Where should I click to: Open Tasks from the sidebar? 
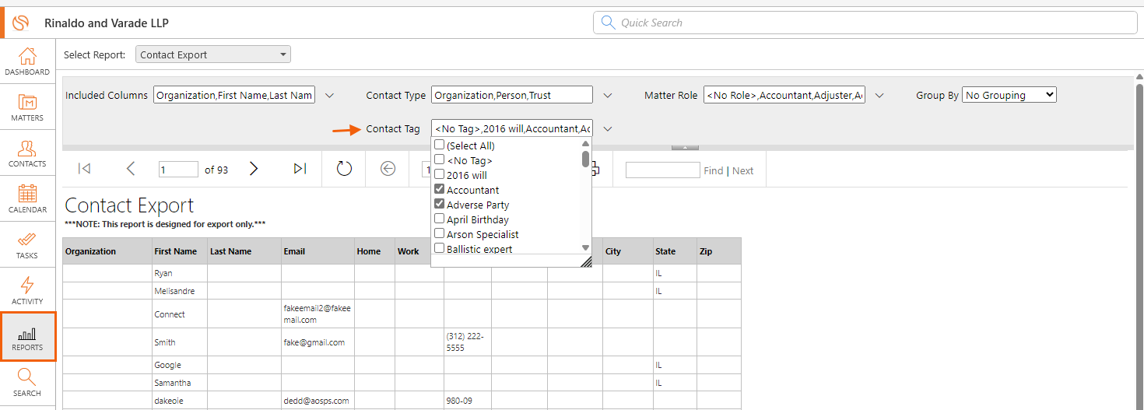click(x=27, y=245)
